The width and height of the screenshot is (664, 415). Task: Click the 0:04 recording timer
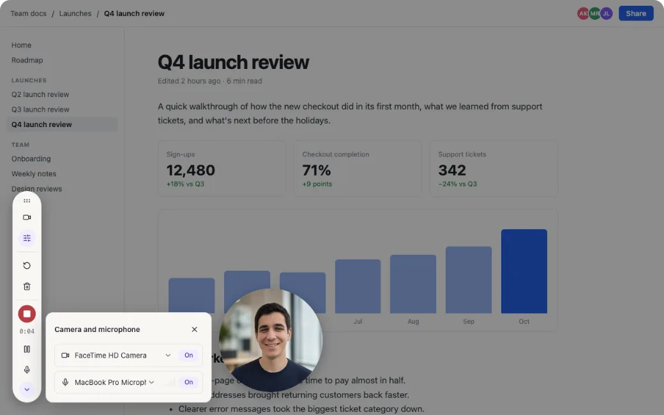pos(27,331)
